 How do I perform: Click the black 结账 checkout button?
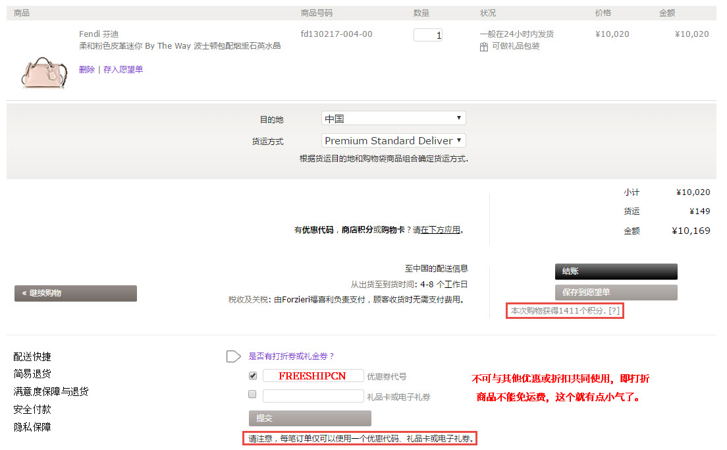616,271
